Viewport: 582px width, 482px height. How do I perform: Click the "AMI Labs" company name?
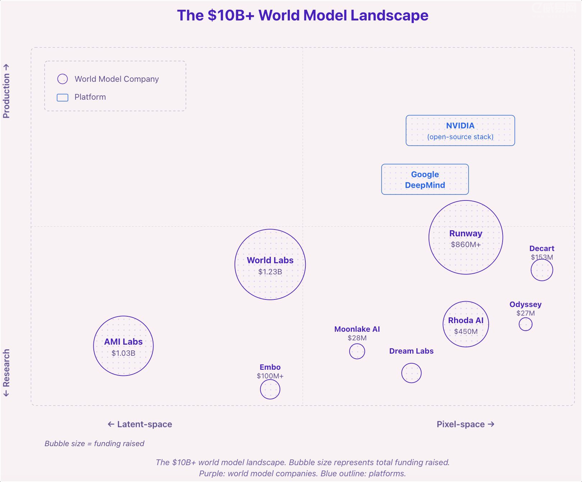[123, 342]
